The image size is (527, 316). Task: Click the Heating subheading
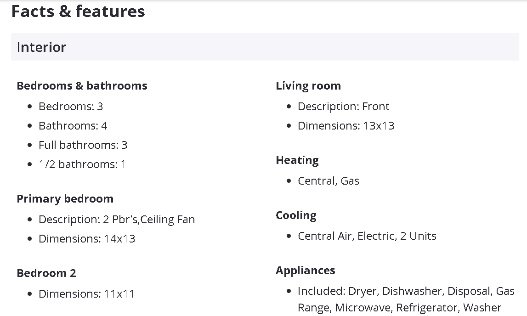click(x=297, y=160)
